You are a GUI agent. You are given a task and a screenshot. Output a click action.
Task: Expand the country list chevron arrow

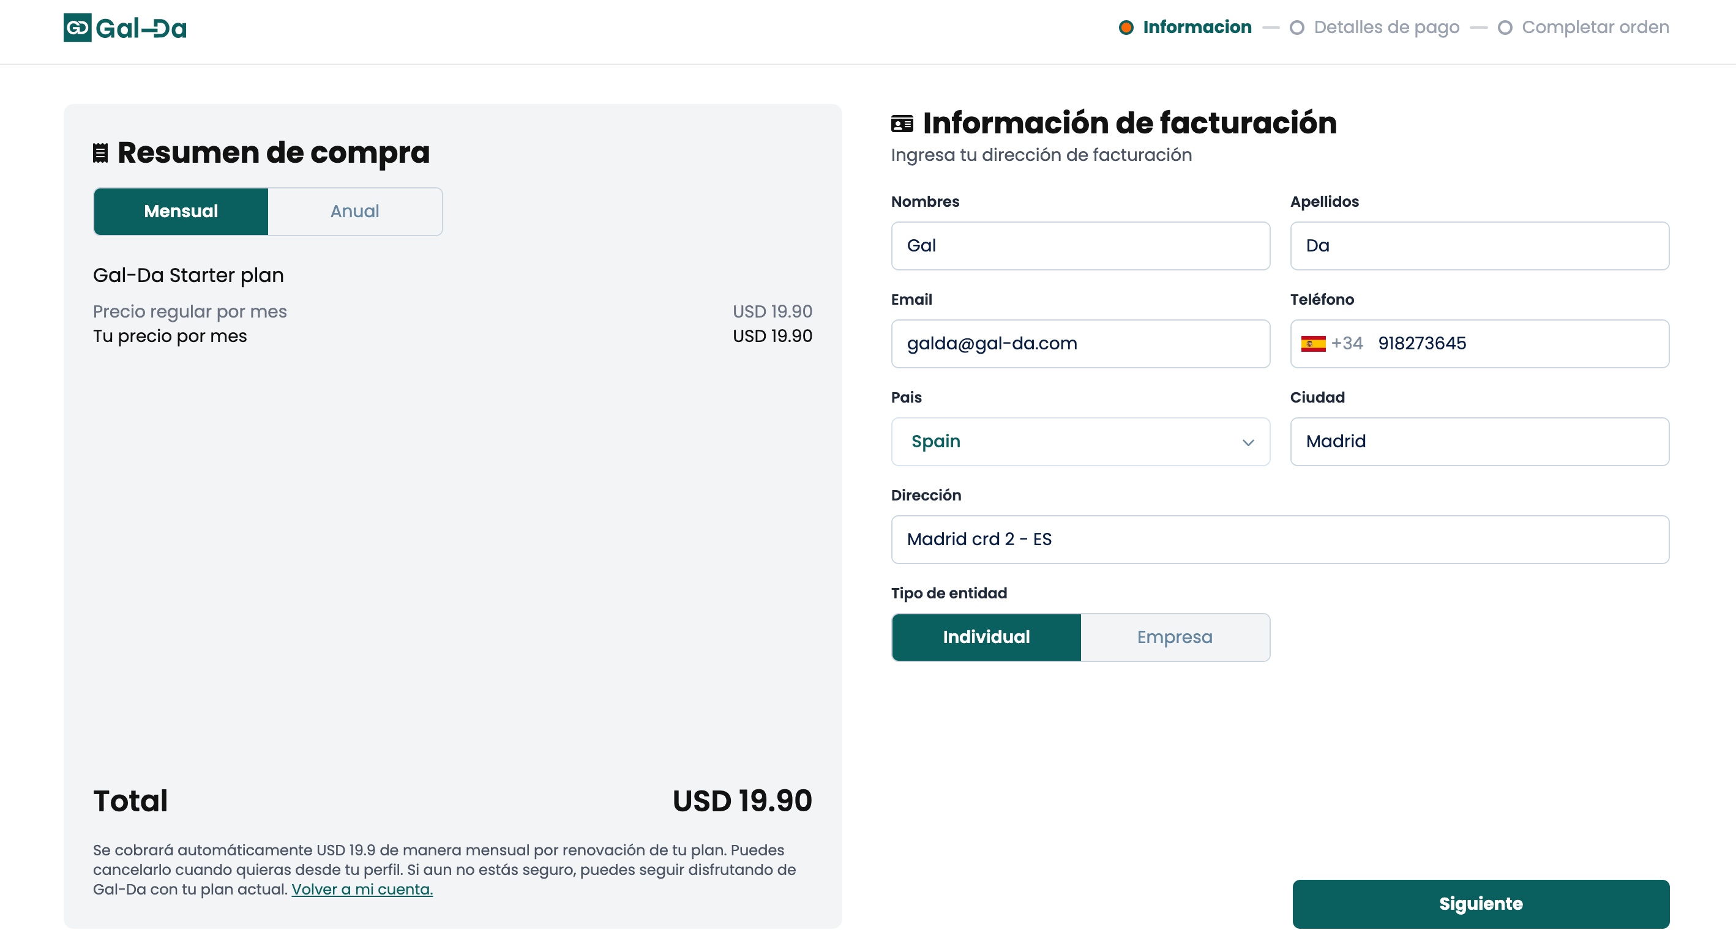click(x=1248, y=442)
